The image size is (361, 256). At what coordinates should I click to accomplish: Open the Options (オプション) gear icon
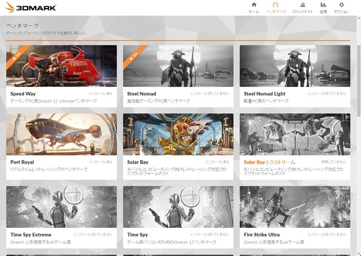click(x=341, y=5)
